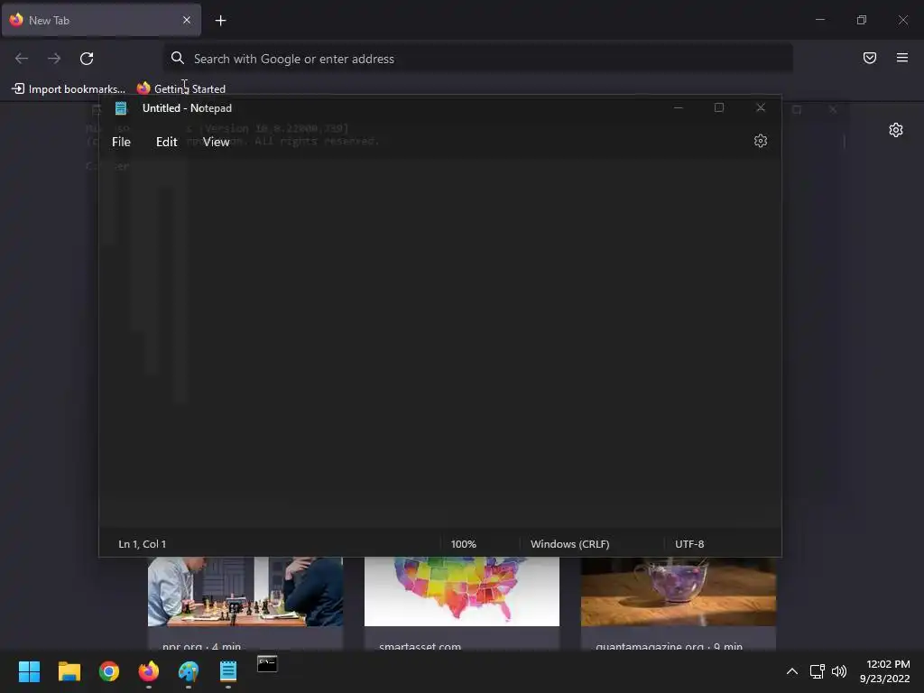Open the quantamagazine.org tea cup thumbnail
924x693 pixels.
coord(679,591)
